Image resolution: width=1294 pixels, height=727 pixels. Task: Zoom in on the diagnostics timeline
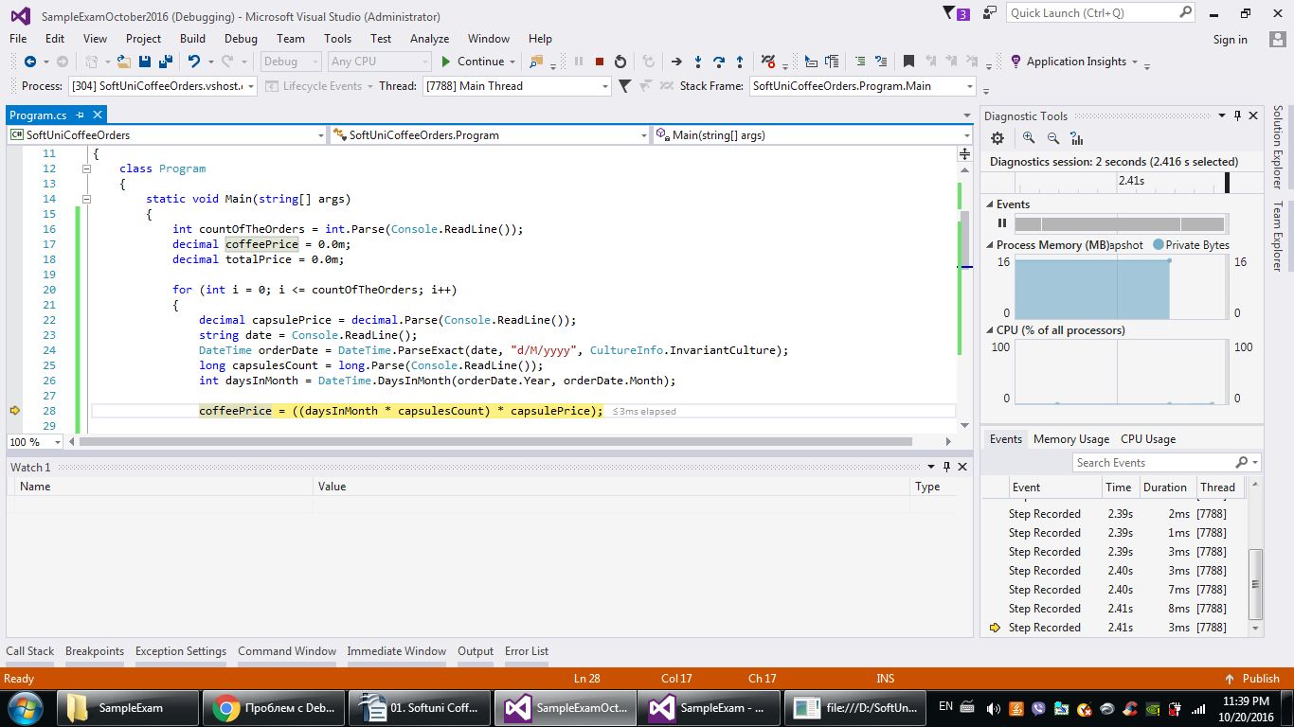pyautogui.click(x=1029, y=138)
